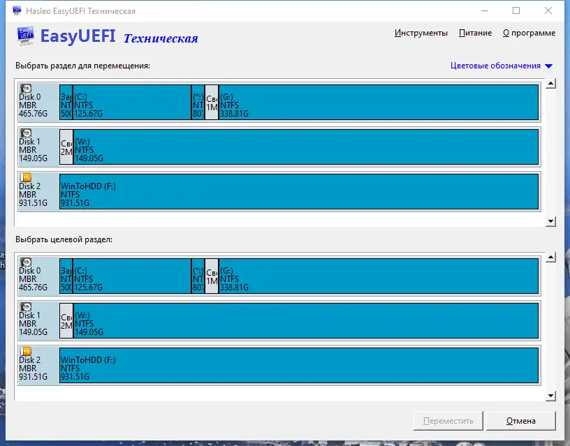Select source partition WinToHDD (F:) 931.51G
The height and width of the screenshot is (446, 570).
coord(299,191)
